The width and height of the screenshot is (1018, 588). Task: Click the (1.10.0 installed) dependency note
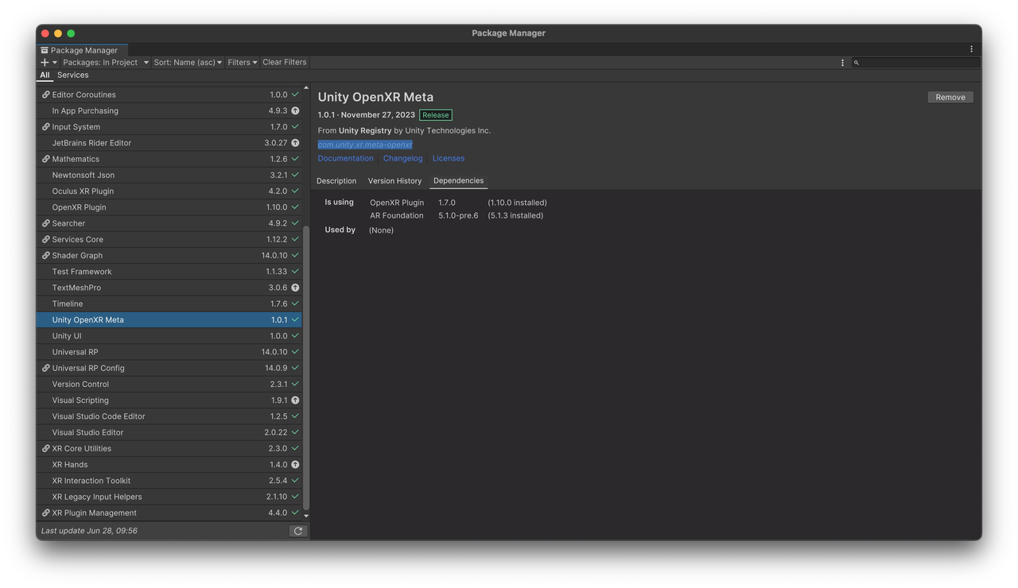point(518,203)
